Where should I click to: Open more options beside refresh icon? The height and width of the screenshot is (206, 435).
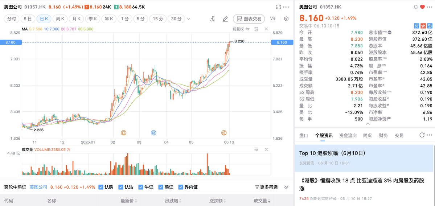[x=430, y=135]
